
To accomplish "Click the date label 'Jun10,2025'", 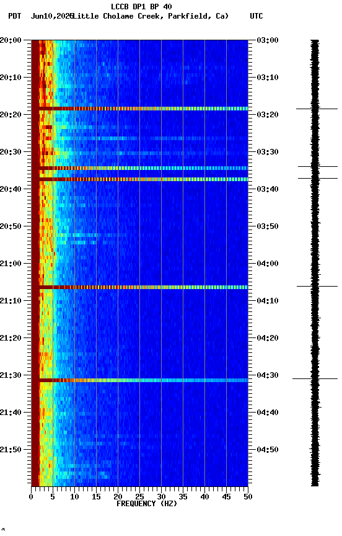I will tap(52, 16).
